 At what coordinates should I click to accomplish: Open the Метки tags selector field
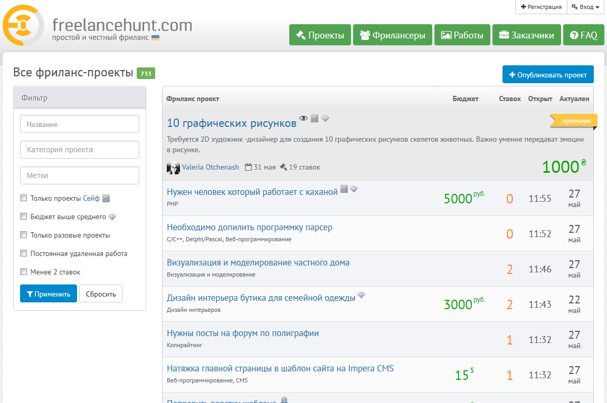point(80,175)
